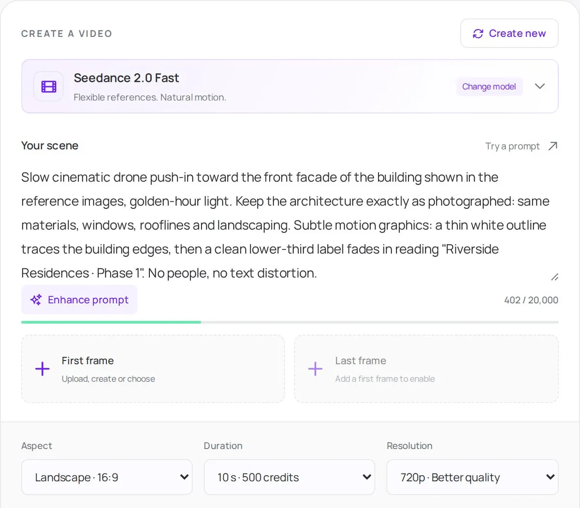580x508 pixels.
Task: Expand the model selector chevron
Action: [540, 86]
